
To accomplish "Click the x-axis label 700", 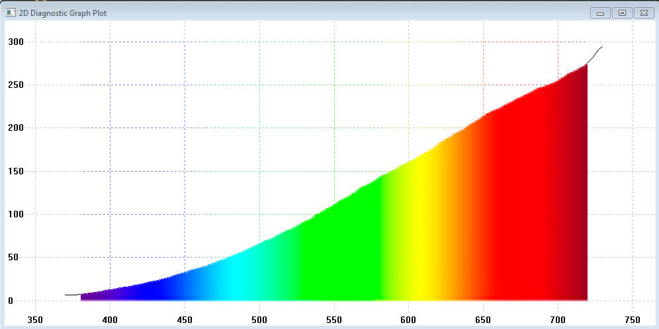I will tap(558, 320).
